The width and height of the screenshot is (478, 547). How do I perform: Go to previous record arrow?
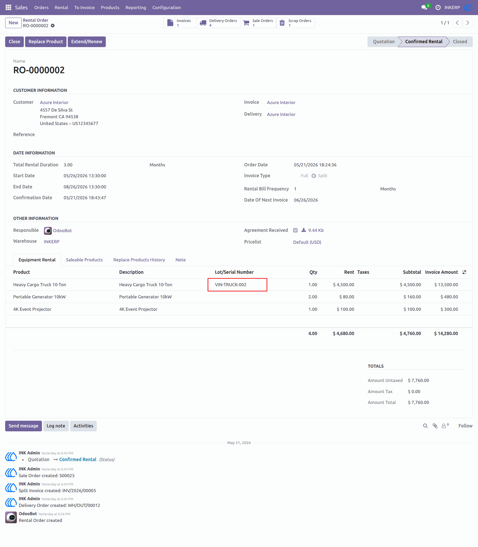click(x=457, y=23)
